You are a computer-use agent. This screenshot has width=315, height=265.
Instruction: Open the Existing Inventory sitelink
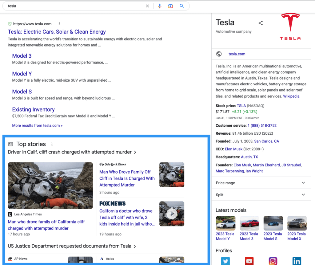(x=33, y=109)
